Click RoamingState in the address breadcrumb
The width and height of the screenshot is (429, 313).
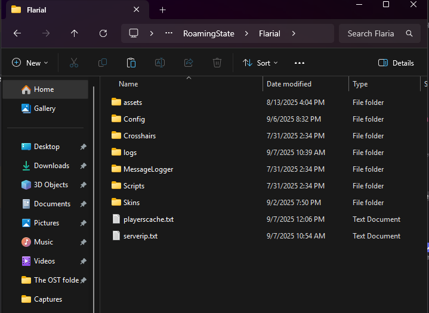pos(208,33)
